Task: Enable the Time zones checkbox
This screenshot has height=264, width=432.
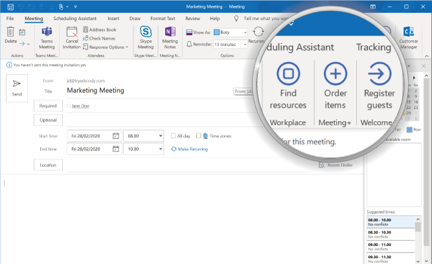Action: tap(198, 136)
